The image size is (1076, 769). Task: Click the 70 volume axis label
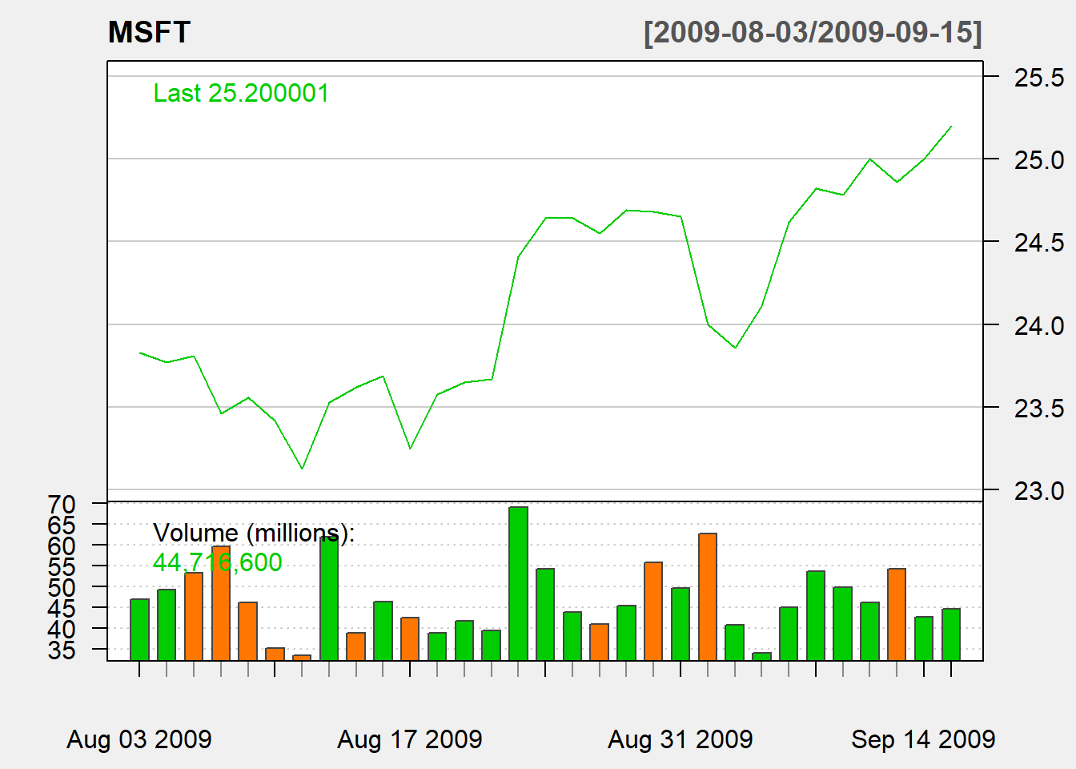(62, 505)
